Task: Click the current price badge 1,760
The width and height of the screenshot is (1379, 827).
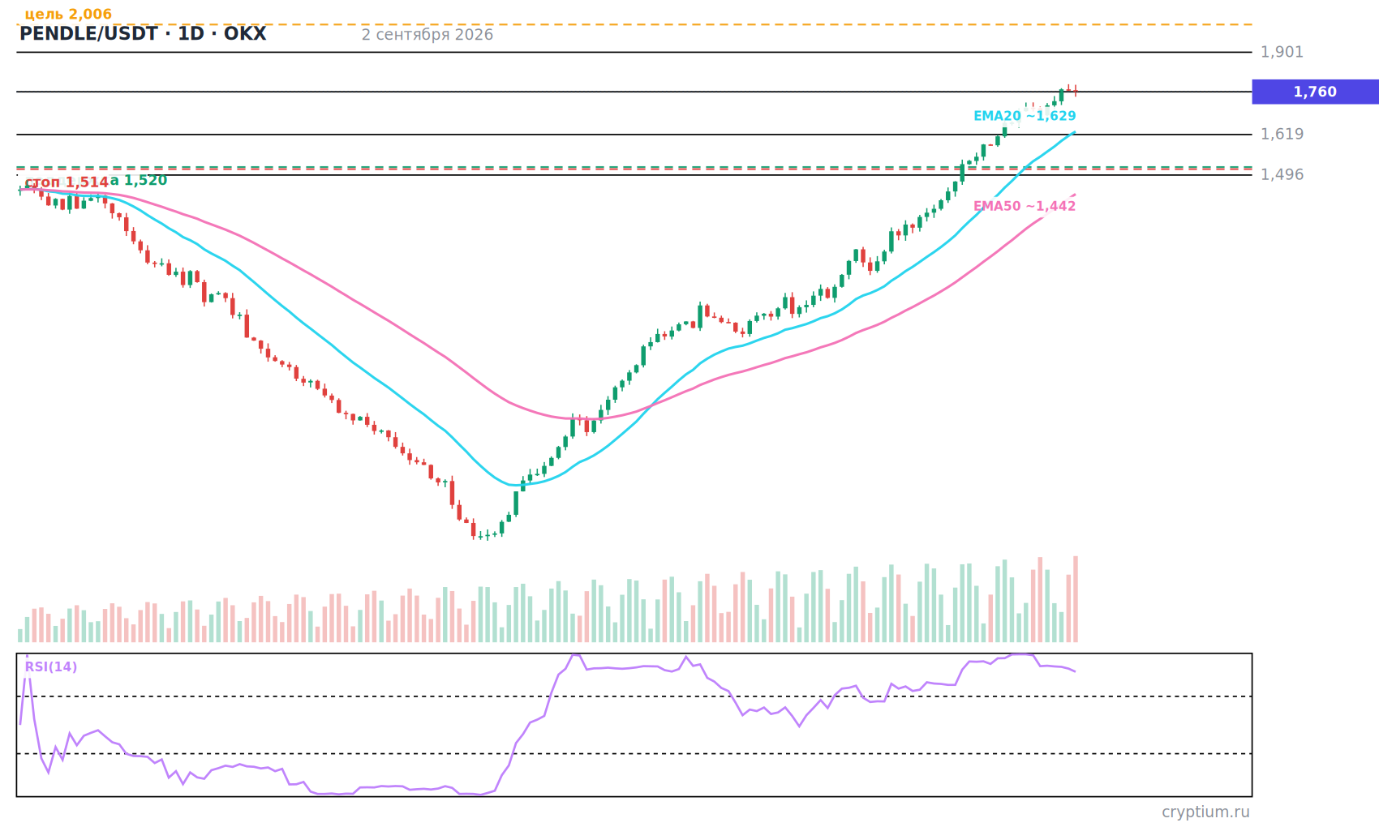Action: 1315,92
